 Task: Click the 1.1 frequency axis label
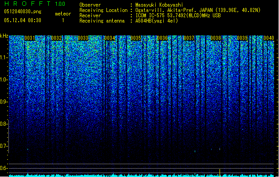[x=4, y=58]
